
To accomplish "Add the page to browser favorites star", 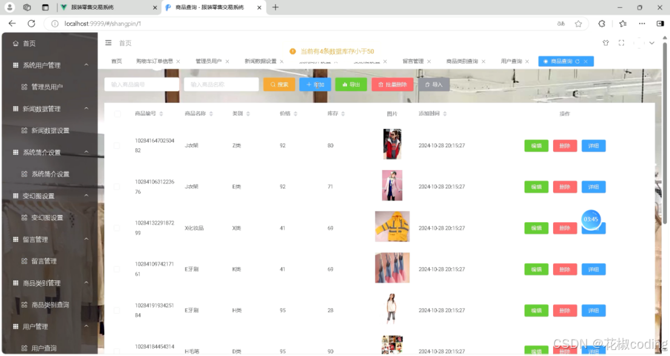I will [x=578, y=24].
